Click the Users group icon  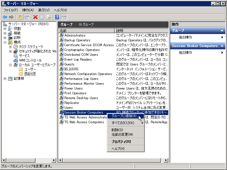(61, 108)
